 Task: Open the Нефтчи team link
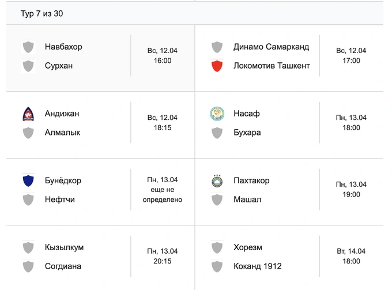coord(60,199)
